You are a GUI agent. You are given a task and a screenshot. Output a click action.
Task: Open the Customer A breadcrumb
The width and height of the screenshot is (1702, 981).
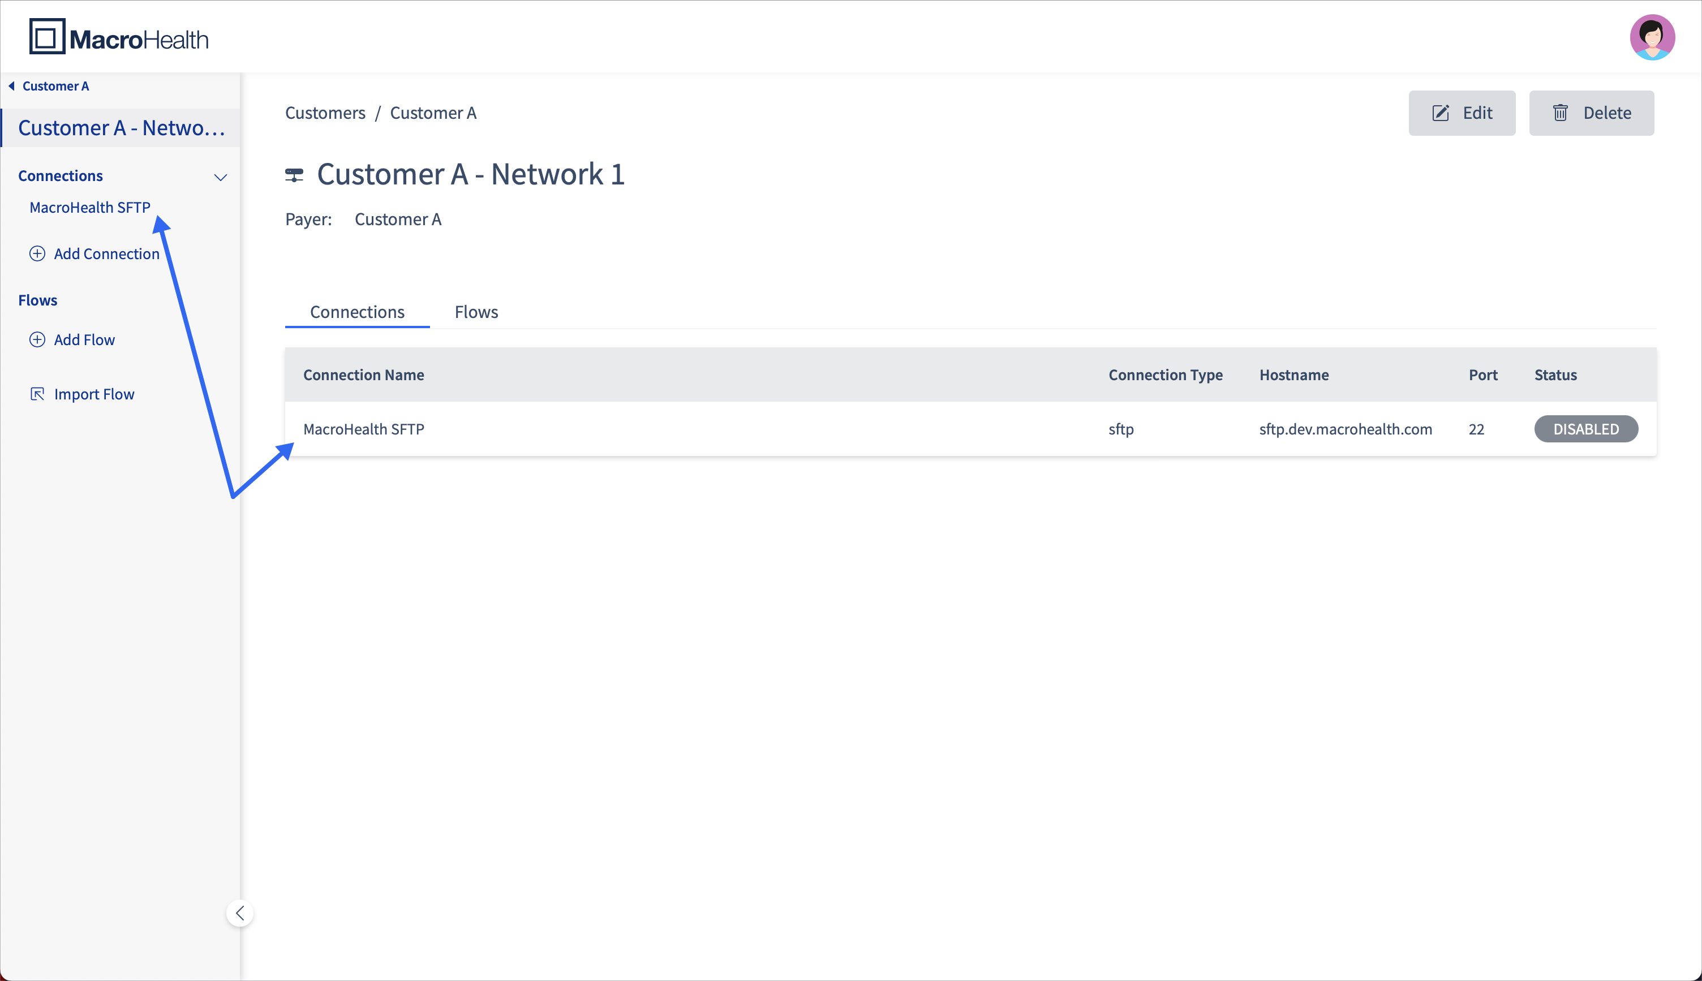tap(433, 113)
